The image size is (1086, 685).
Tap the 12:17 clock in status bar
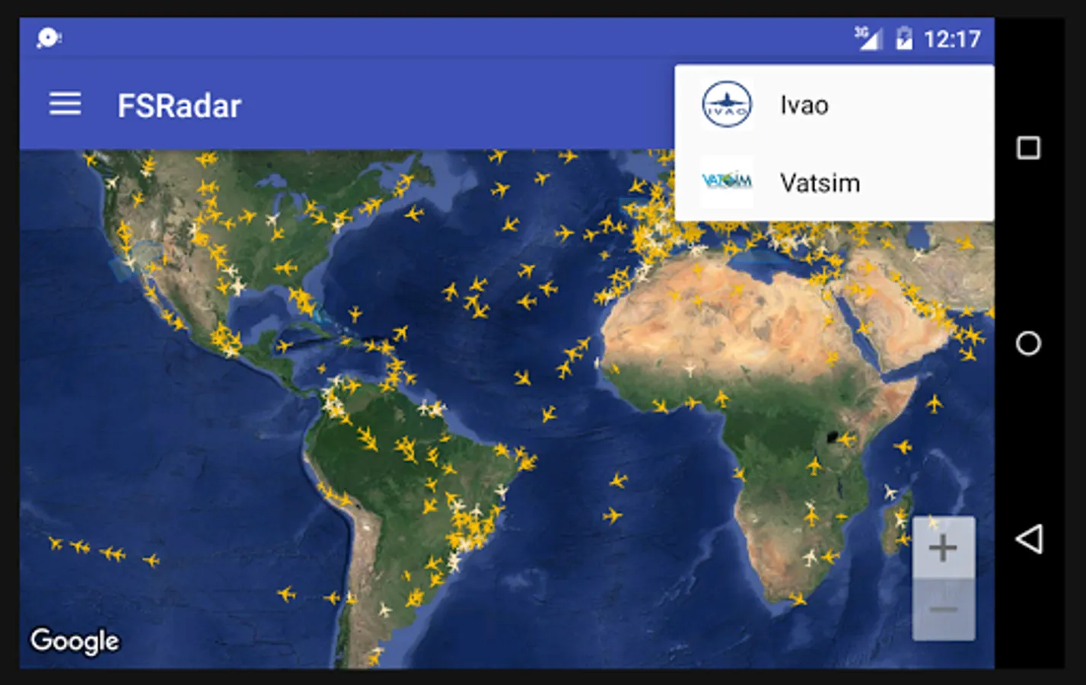tap(952, 39)
